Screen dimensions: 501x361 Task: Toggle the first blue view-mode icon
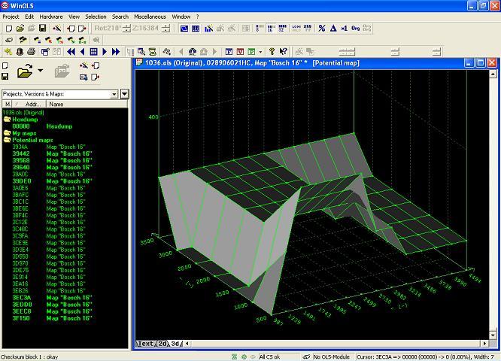[x=184, y=29]
